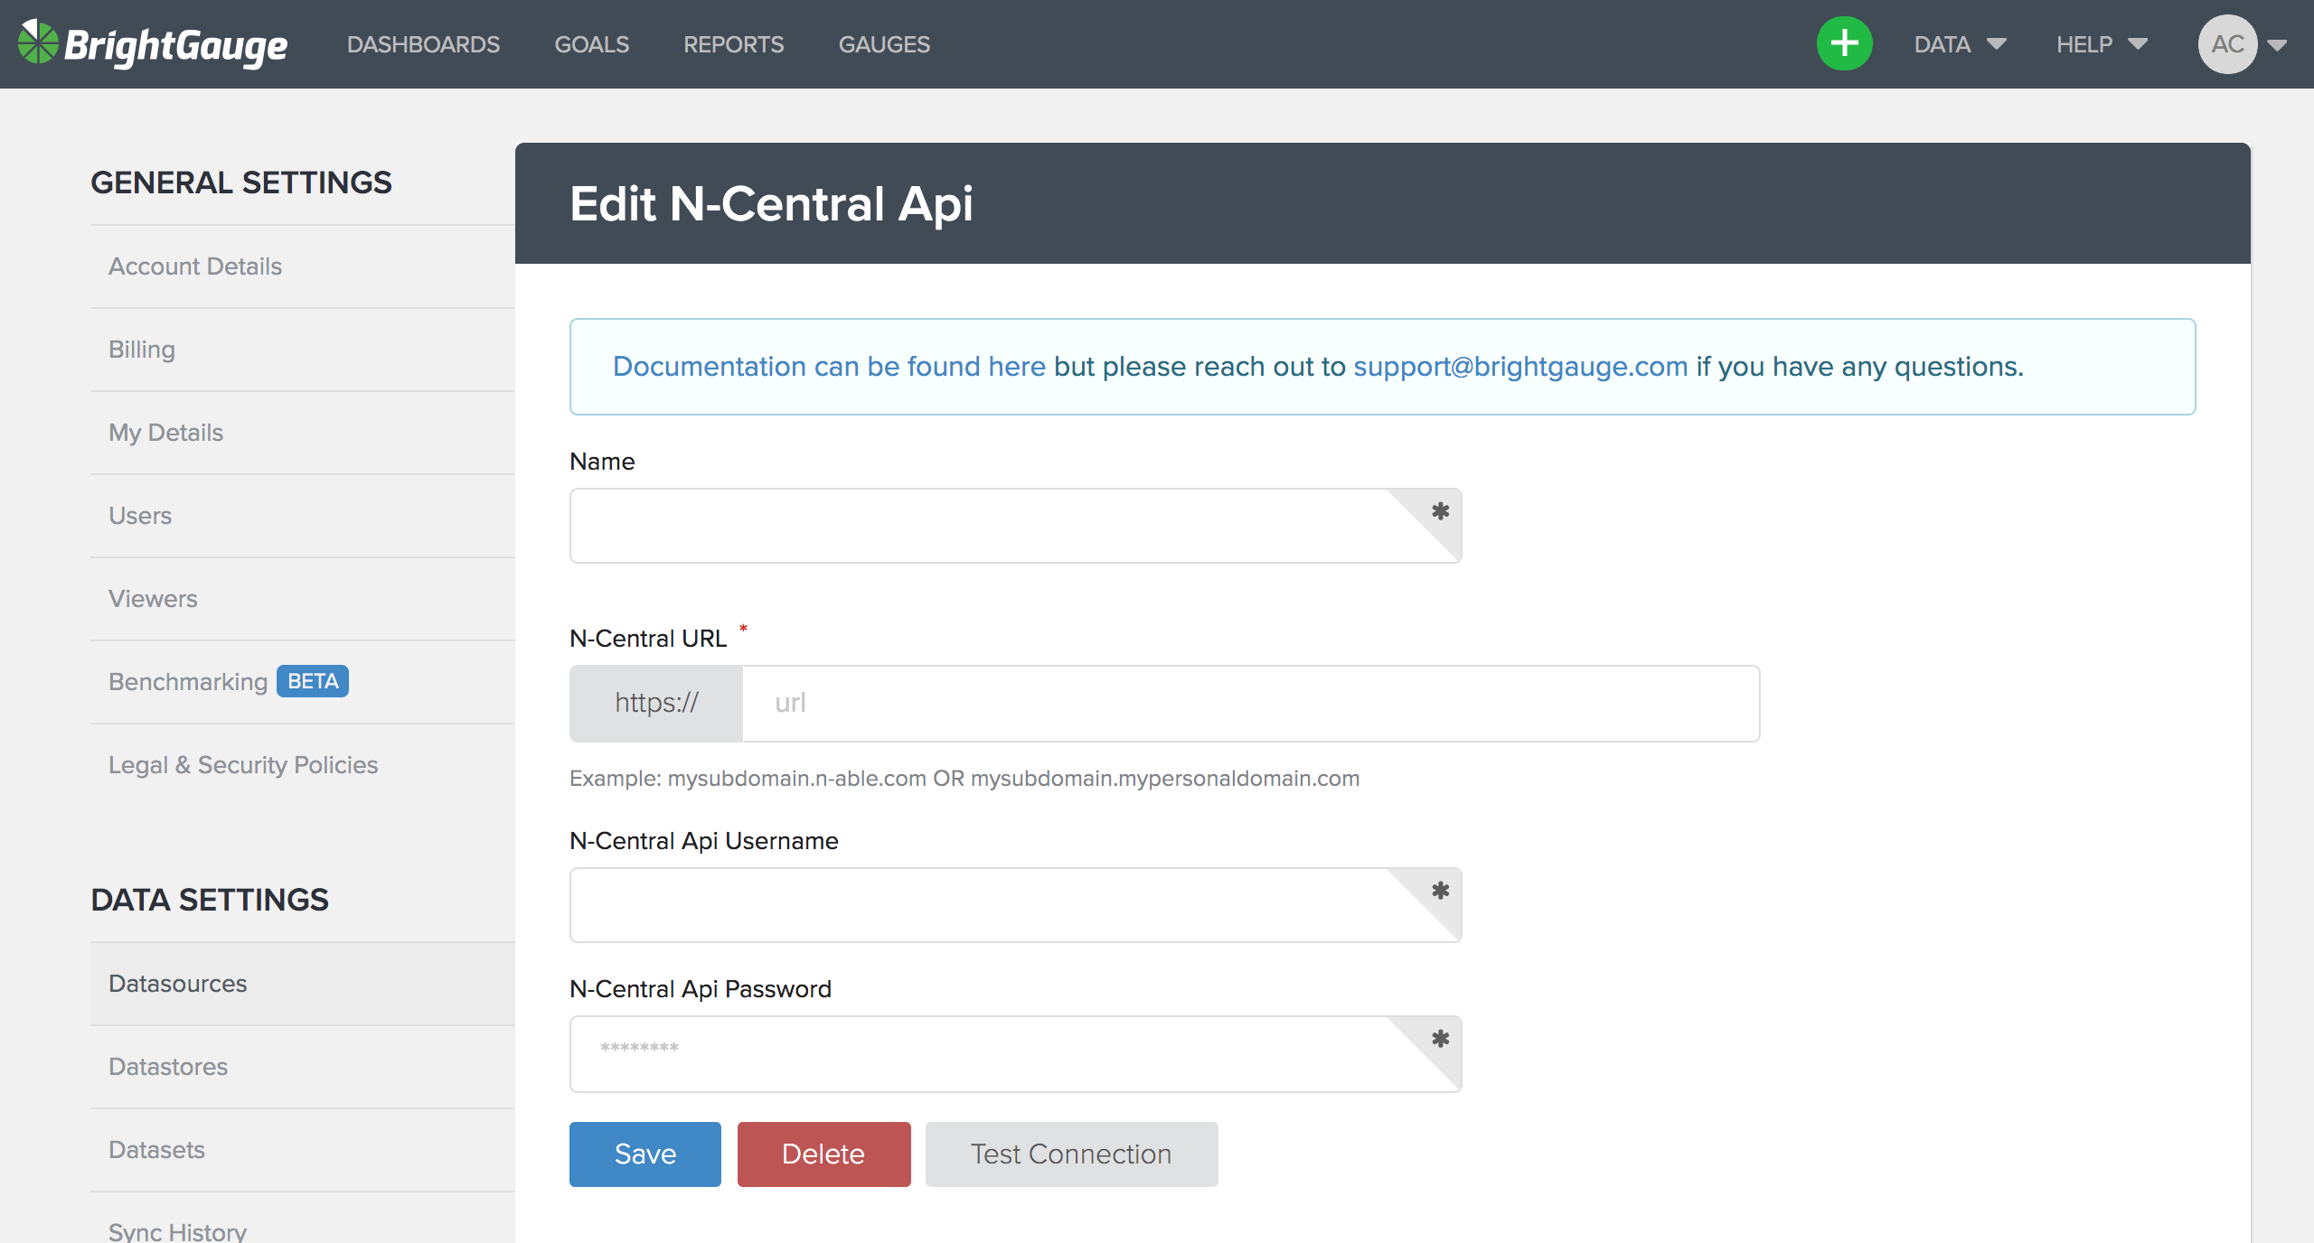Expand the DATA dropdown menu

click(1960, 44)
